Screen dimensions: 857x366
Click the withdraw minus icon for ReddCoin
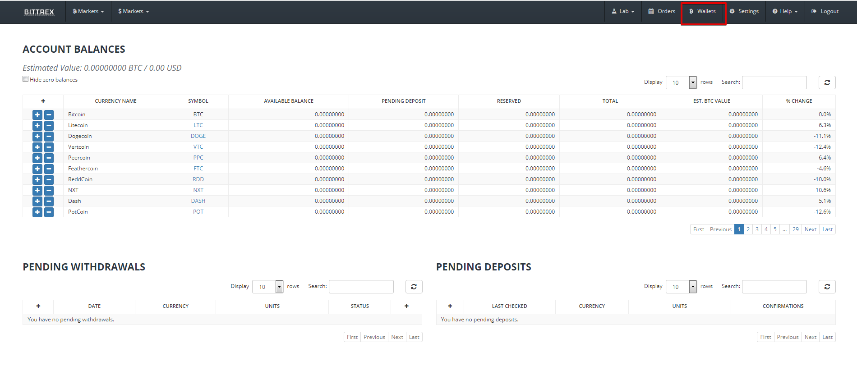pyautogui.click(x=49, y=180)
